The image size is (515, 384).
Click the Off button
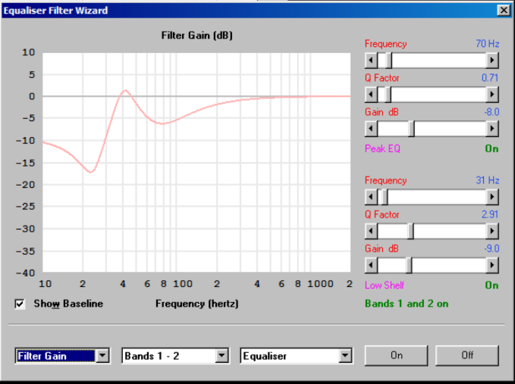467,355
